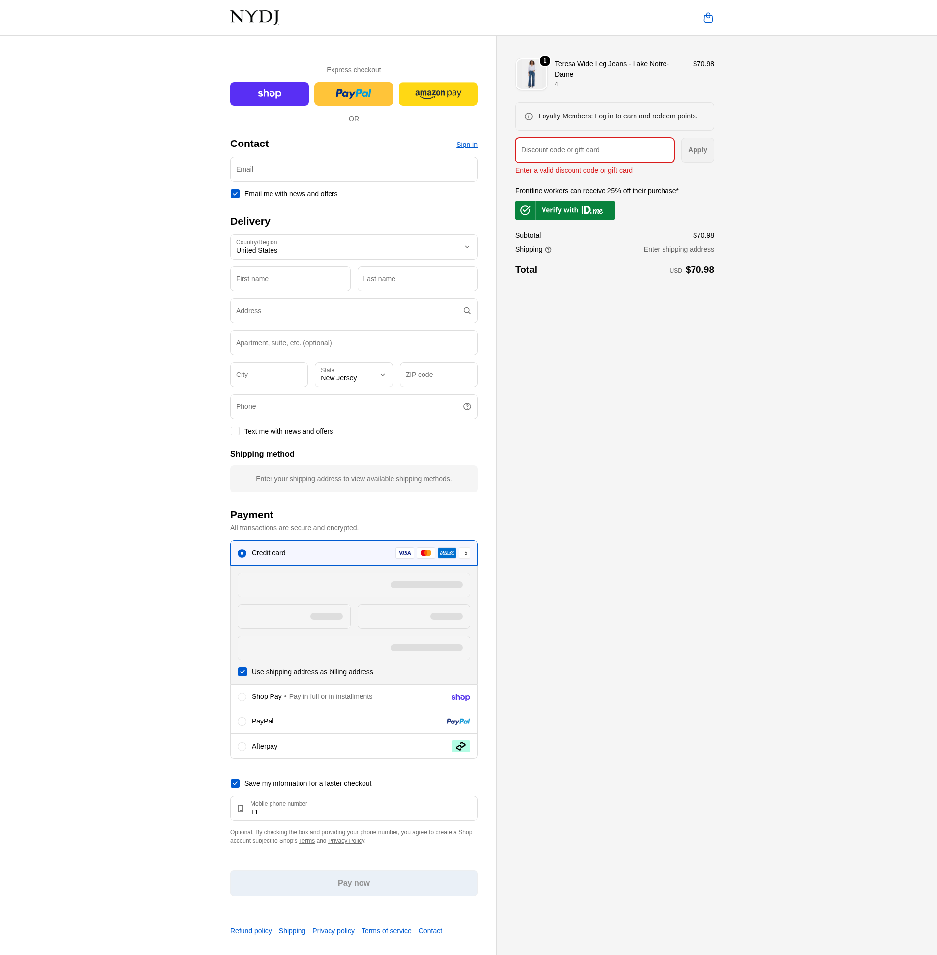Click the NYDJ logo
The height and width of the screenshot is (955, 937).
(x=254, y=17)
